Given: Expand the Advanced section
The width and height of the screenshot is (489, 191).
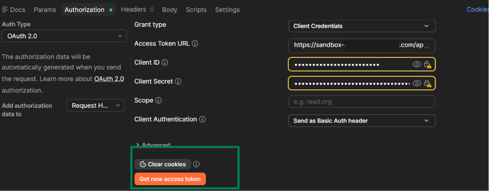Looking at the screenshot, I should click(153, 145).
